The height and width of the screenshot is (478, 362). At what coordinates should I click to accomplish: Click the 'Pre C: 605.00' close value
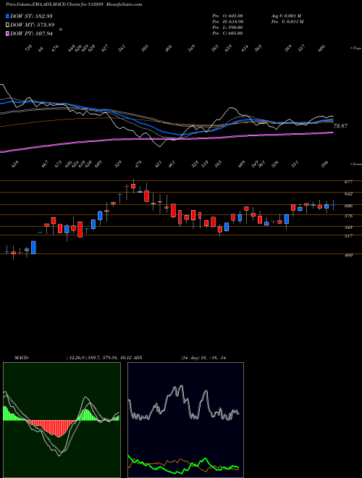click(x=227, y=33)
